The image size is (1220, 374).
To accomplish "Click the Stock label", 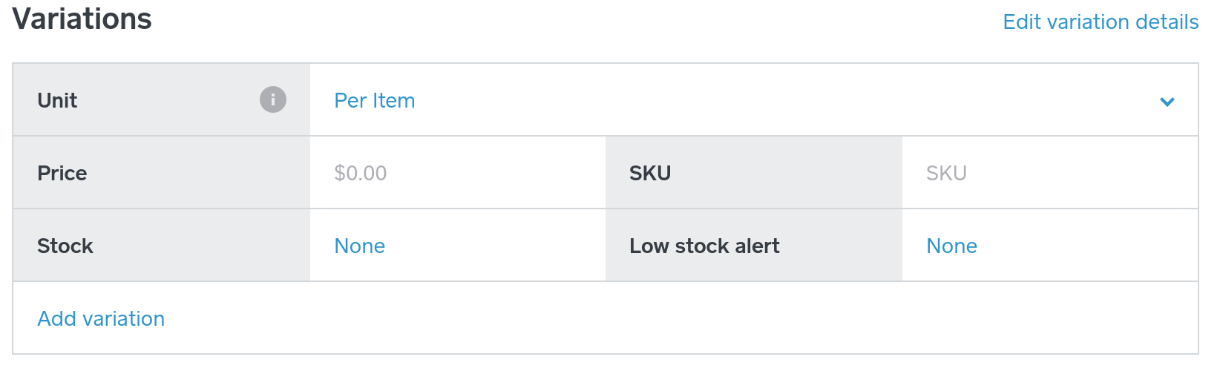I will pos(65,246).
